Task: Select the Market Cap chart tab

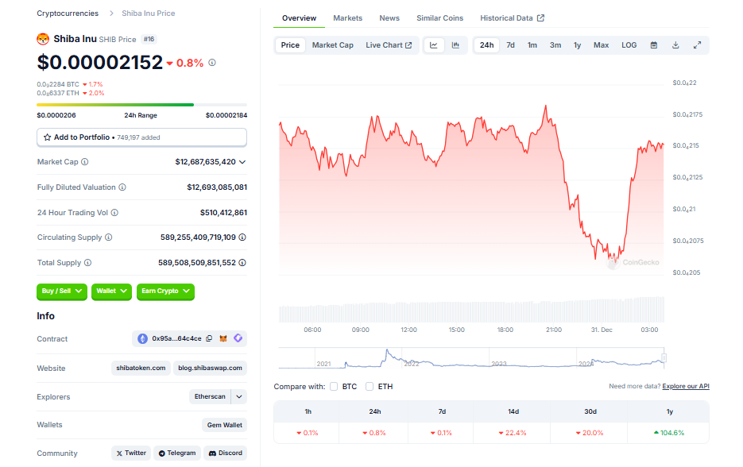Action: click(x=333, y=45)
